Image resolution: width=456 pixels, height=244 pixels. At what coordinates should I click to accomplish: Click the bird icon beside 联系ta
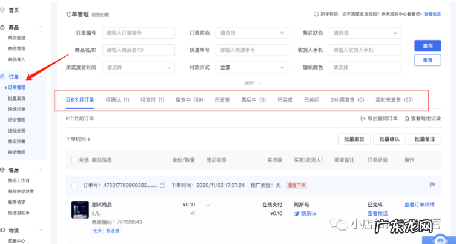pyautogui.click(x=297, y=214)
